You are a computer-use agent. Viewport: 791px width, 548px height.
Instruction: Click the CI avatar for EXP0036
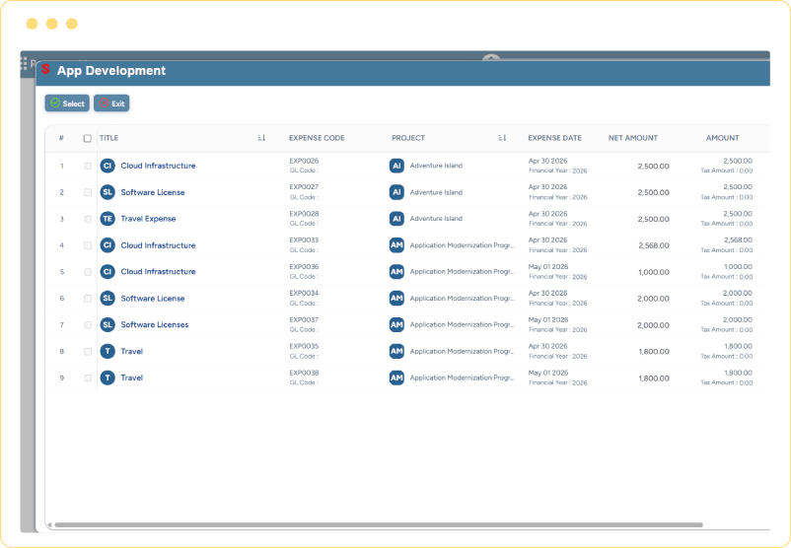point(108,272)
